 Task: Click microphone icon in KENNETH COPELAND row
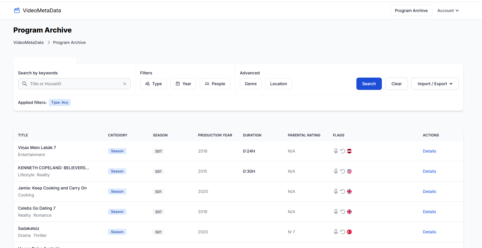tap(336, 171)
